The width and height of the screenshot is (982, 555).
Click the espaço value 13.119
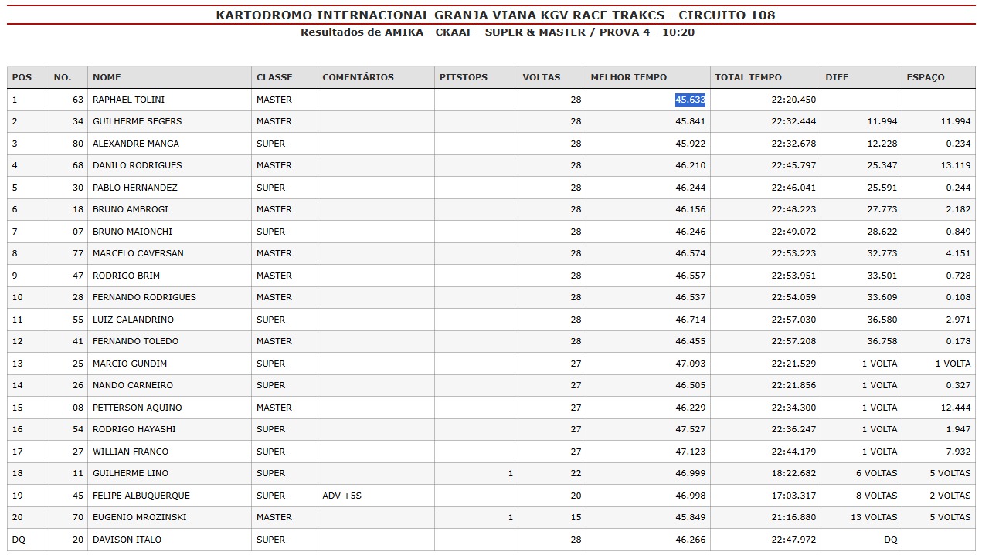point(956,165)
